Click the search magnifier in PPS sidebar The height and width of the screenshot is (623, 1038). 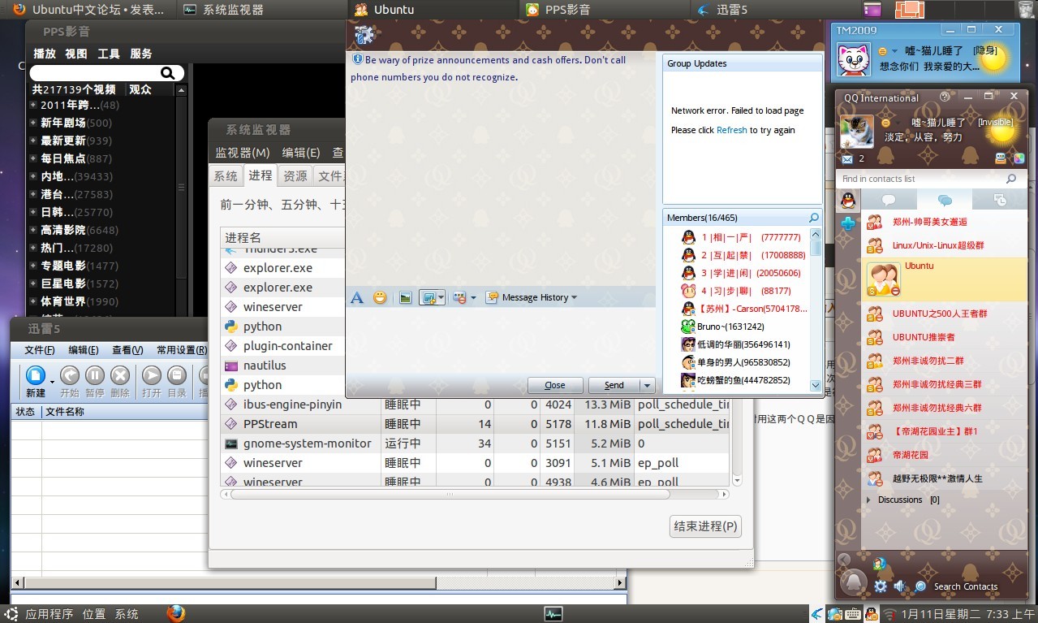point(168,73)
